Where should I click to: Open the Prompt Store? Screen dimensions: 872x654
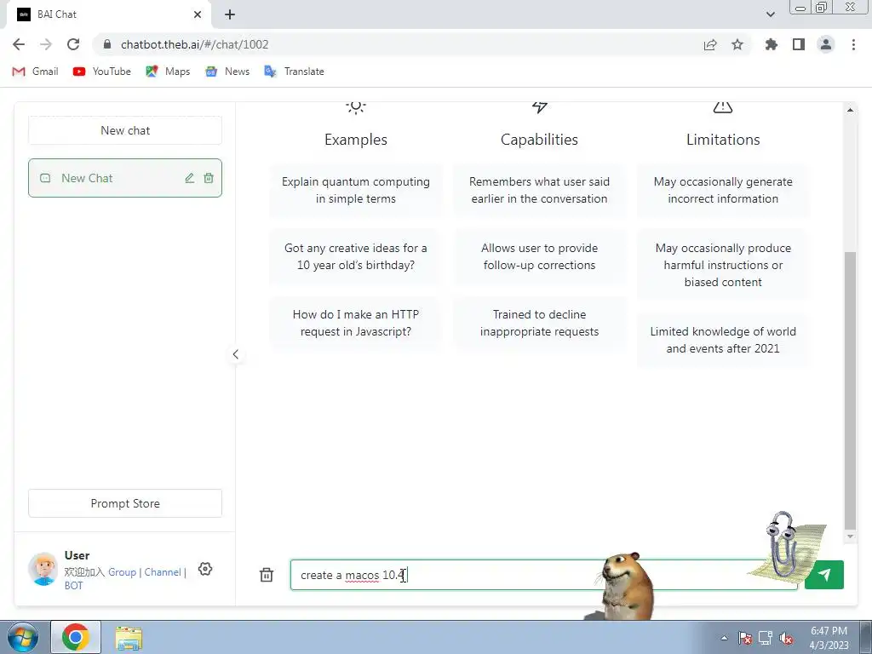click(x=125, y=503)
